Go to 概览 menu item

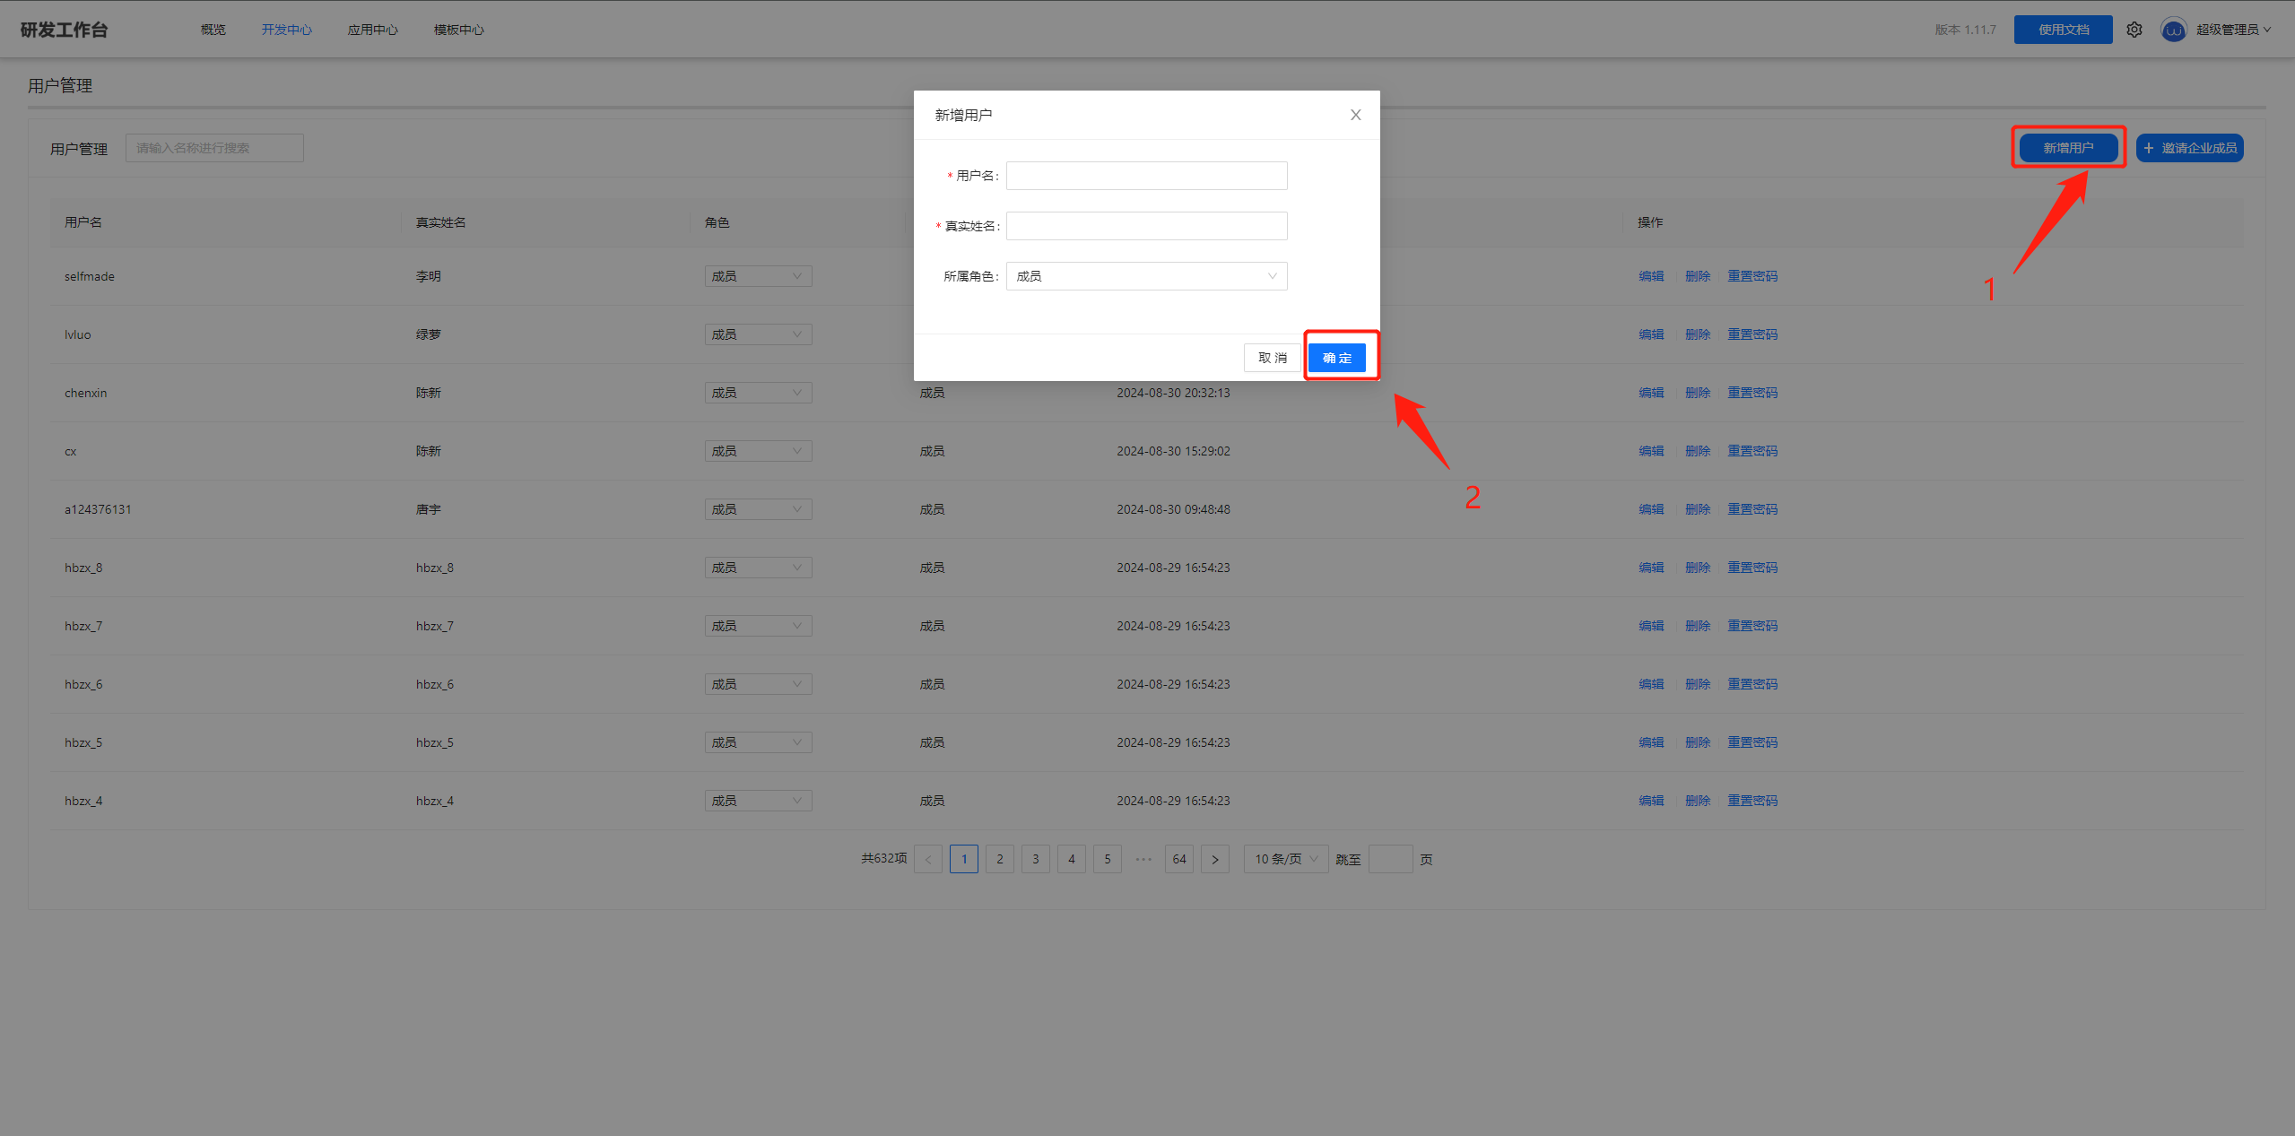[x=213, y=30]
